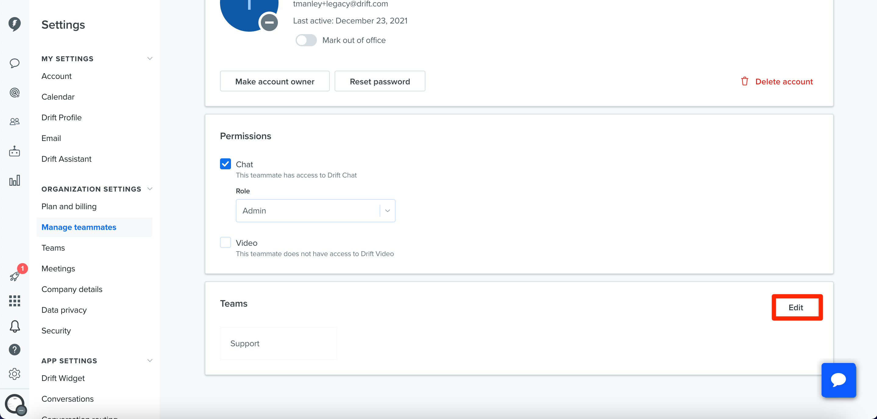877x419 pixels.
Task: Collapse the APP SETTINGS section
Action: (x=149, y=361)
